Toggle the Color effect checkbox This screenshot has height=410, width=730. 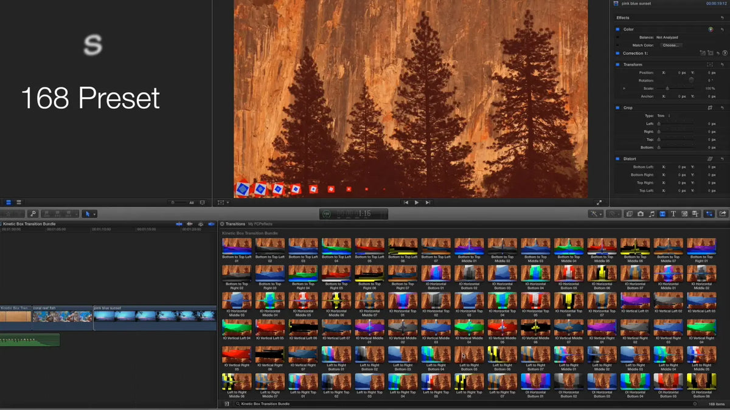(x=617, y=30)
